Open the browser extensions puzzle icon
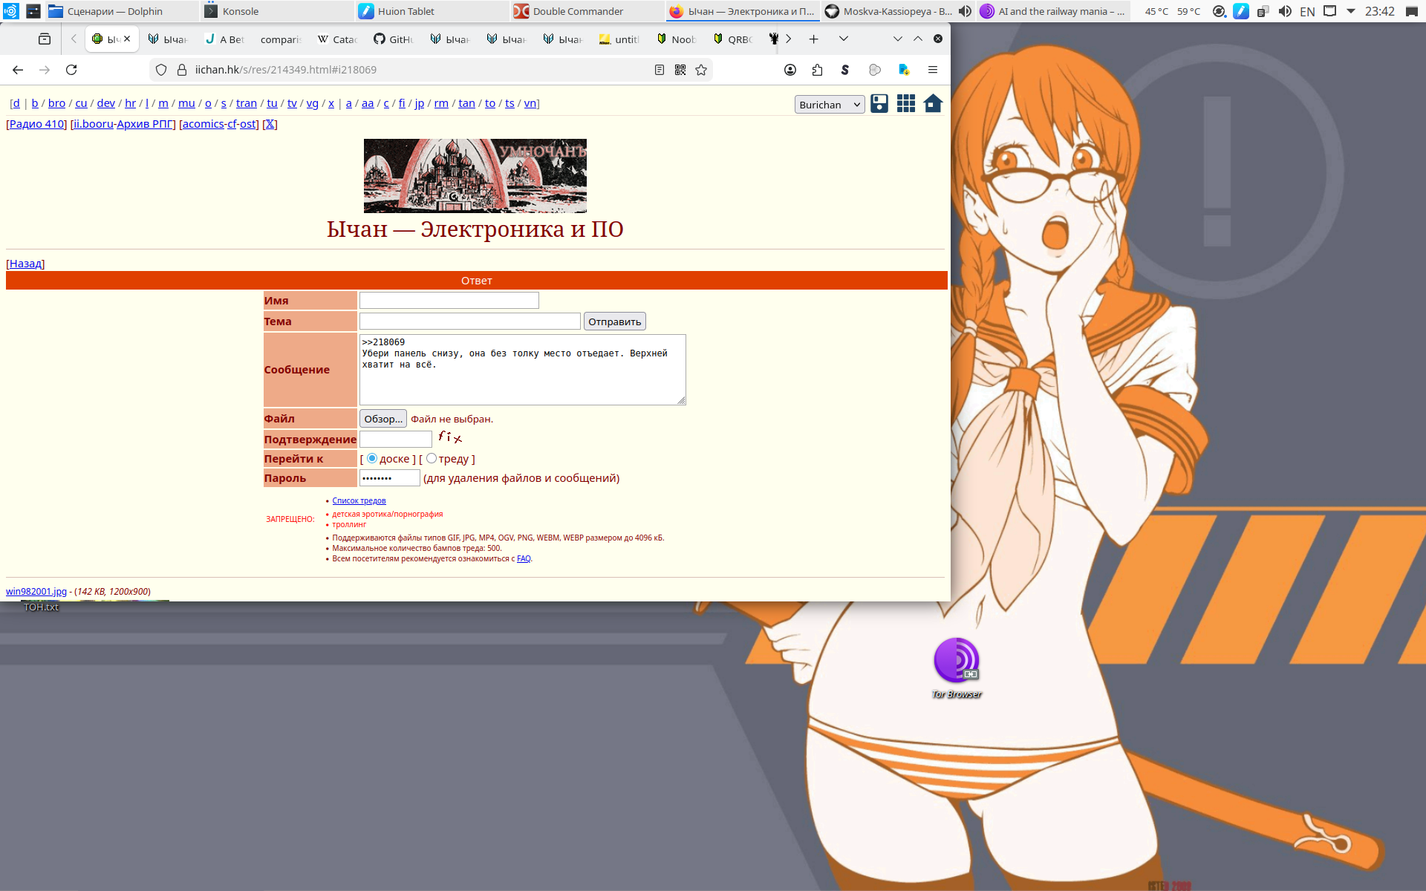 pyautogui.click(x=817, y=70)
